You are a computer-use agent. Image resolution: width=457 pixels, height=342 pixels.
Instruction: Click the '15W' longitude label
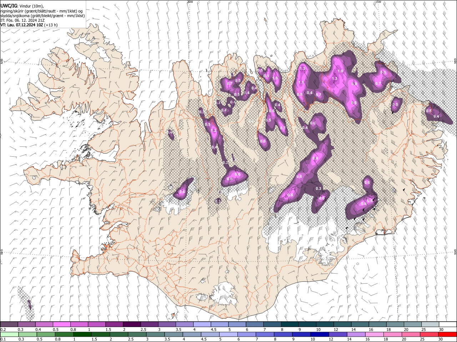tap(378, 2)
